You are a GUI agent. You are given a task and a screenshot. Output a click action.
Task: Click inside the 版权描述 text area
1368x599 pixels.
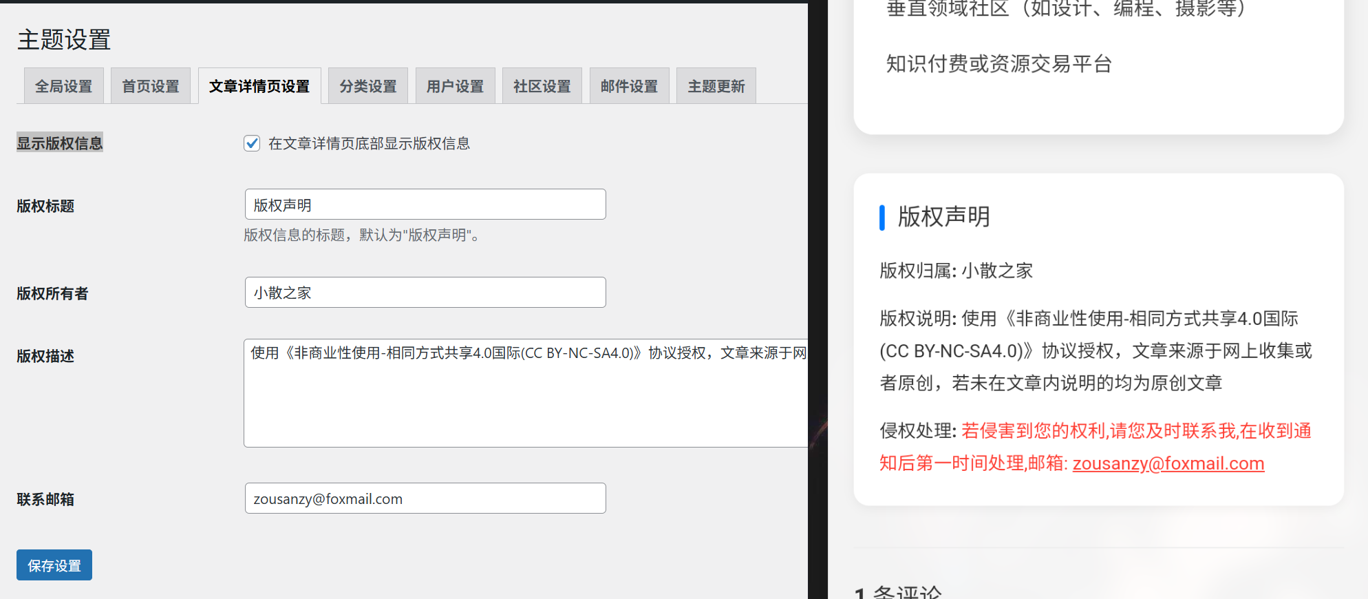(526, 399)
